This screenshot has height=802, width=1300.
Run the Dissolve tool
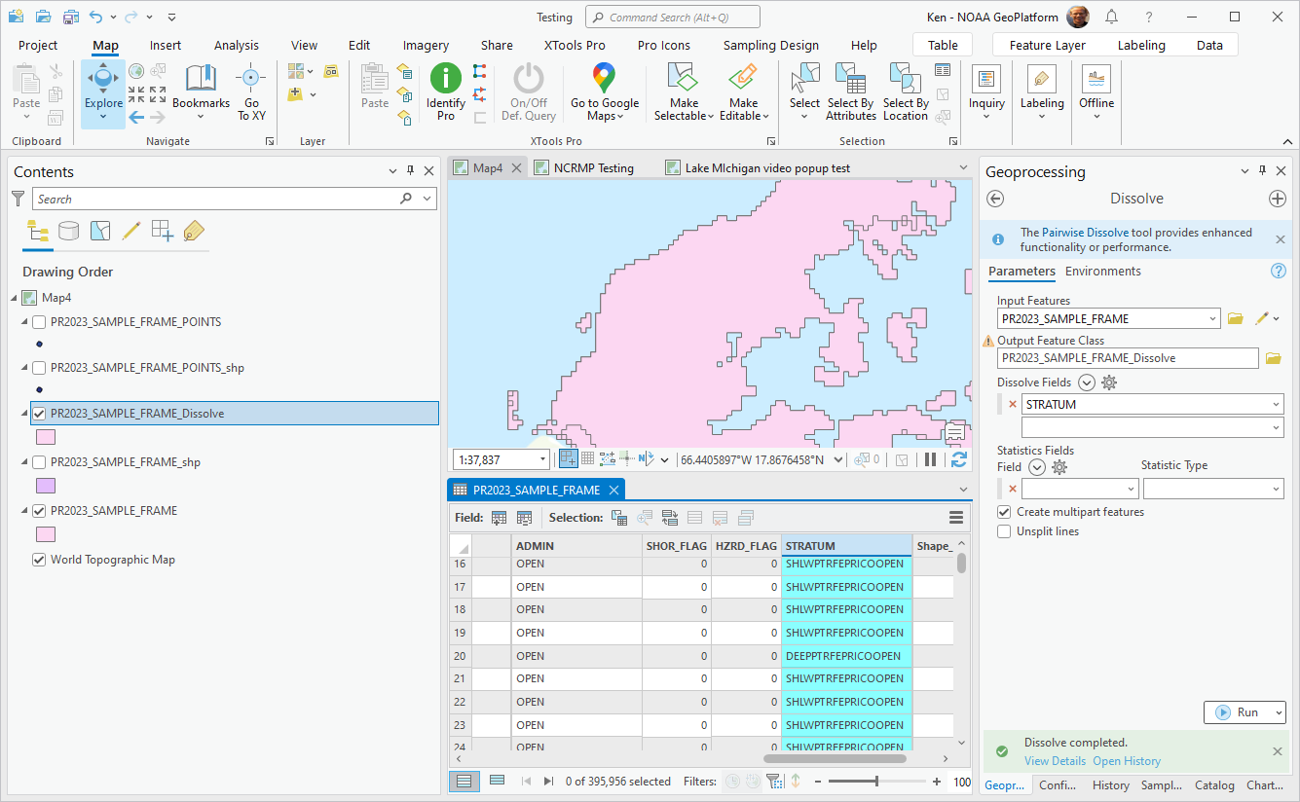1237,712
